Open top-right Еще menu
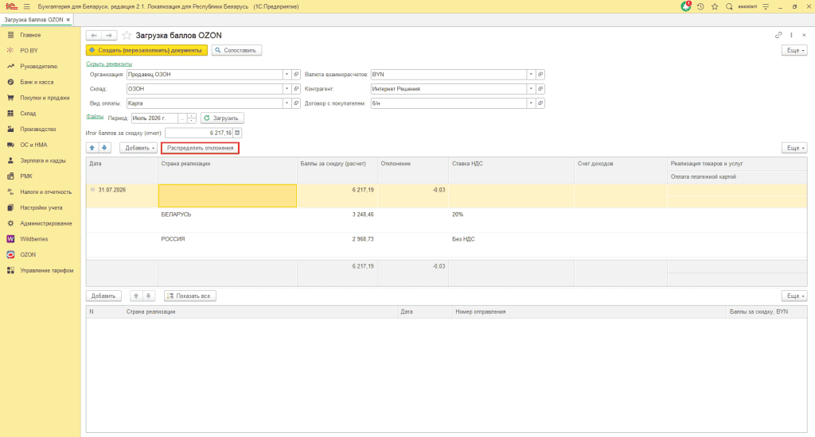815x437 pixels. tap(794, 50)
